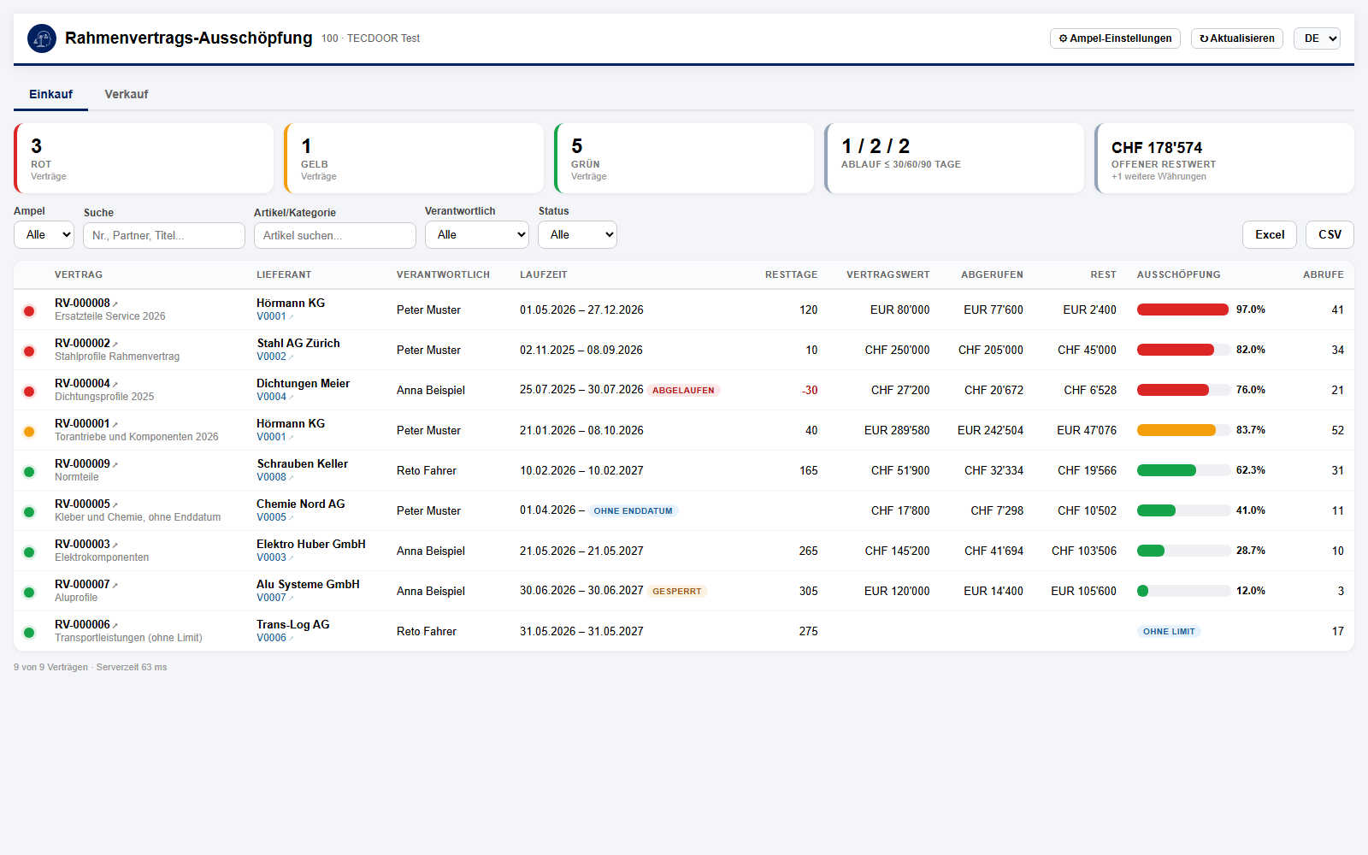The width and height of the screenshot is (1368, 855).
Task: Open external link icon beside RV-000007
Action: pyautogui.click(x=115, y=585)
